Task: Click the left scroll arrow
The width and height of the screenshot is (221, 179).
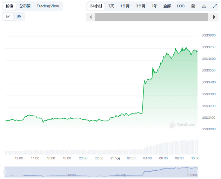Action: click(x=91, y=17)
